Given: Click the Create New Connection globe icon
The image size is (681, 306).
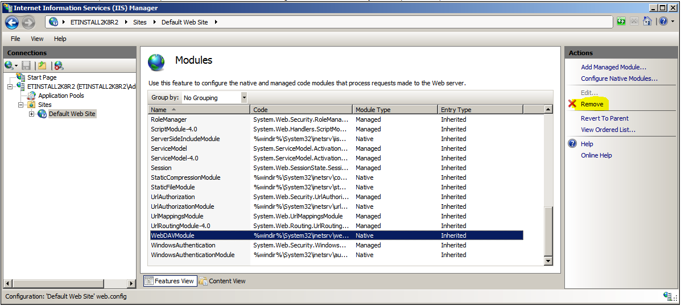Looking at the screenshot, I should pos(10,65).
